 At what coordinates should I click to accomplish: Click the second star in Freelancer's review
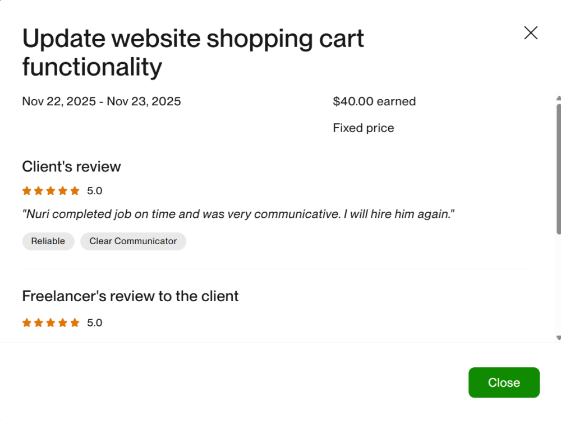39,323
